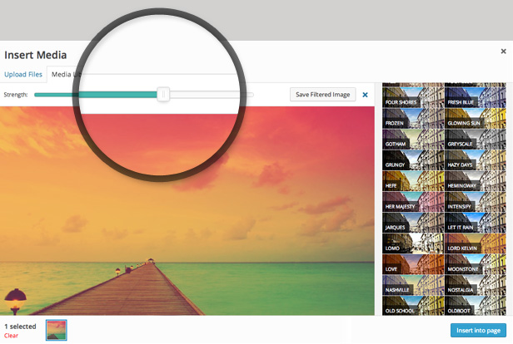Viewport: 513px width, 344px height.
Task: Choose the Frozen filter preset
Action: point(413,119)
